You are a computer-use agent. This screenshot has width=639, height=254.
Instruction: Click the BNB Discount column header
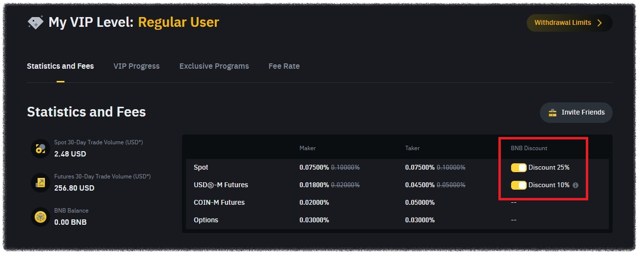click(x=529, y=148)
